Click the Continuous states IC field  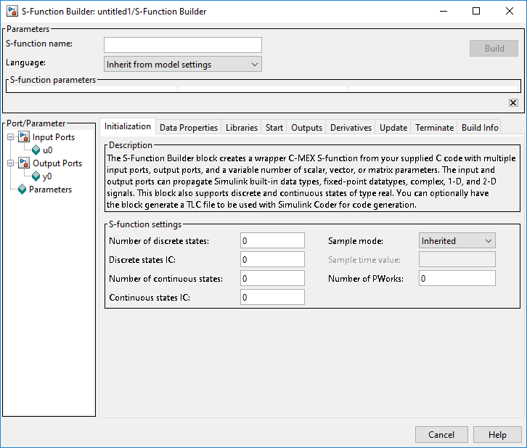[273, 297]
